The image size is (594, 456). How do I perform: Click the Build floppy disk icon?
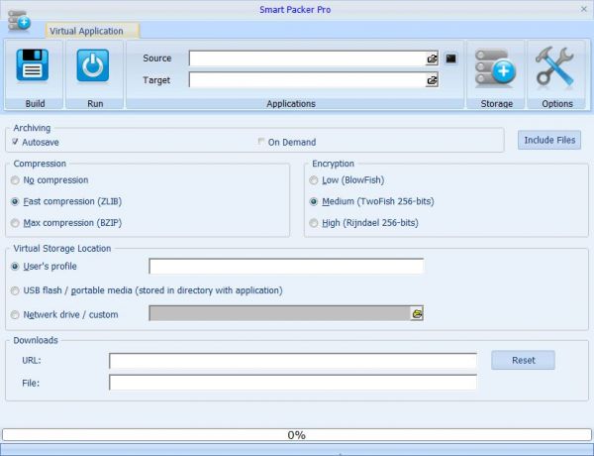33,67
